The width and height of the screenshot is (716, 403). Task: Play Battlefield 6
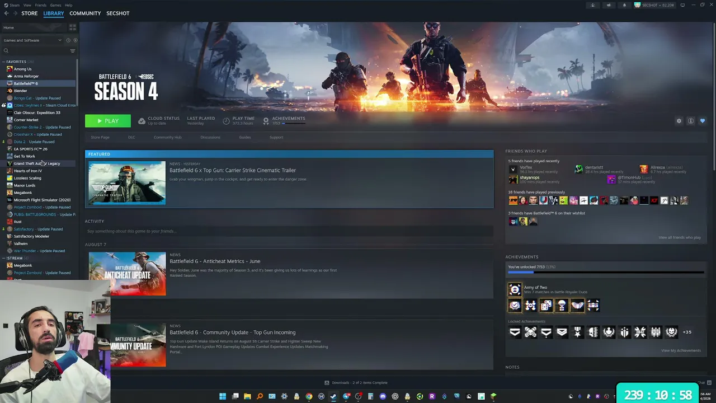coord(108,121)
